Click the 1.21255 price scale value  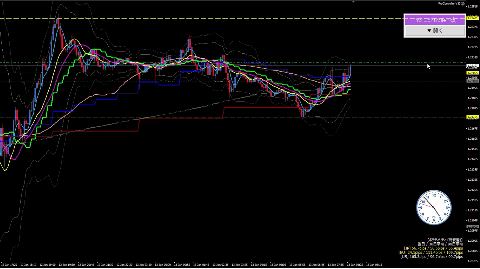tap(473, 190)
